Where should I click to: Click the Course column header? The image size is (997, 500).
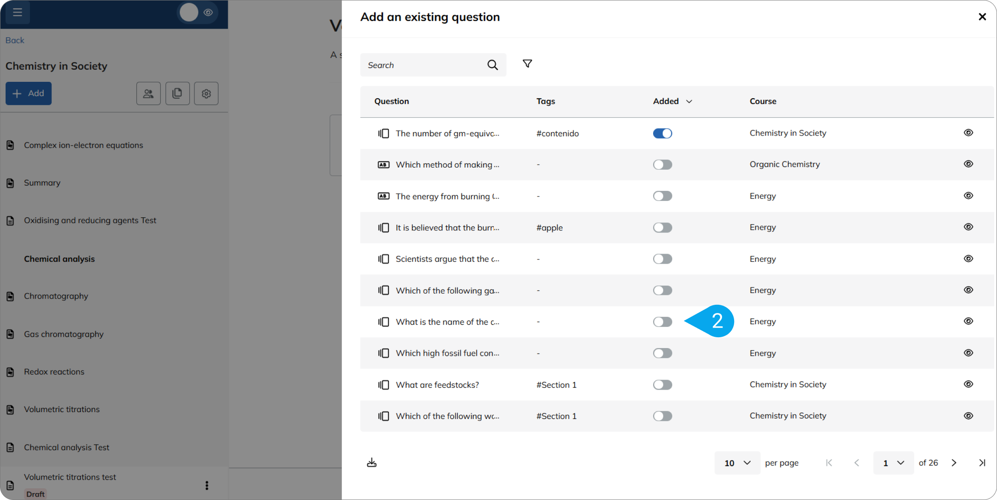(x=763, y=101)
